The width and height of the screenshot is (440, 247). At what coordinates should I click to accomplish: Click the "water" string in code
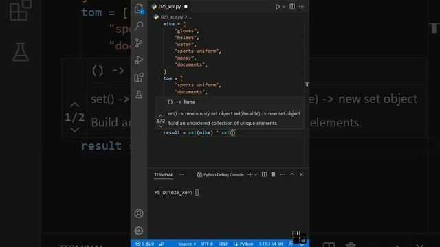(184, 44)
